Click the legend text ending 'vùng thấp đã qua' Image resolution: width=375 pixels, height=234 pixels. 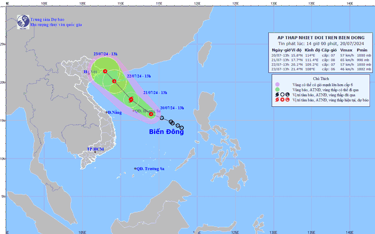click(324, 95)
